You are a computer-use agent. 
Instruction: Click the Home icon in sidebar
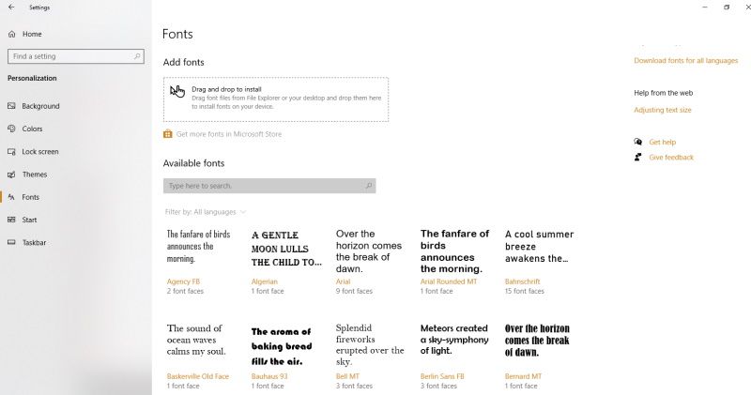[11, 34]
